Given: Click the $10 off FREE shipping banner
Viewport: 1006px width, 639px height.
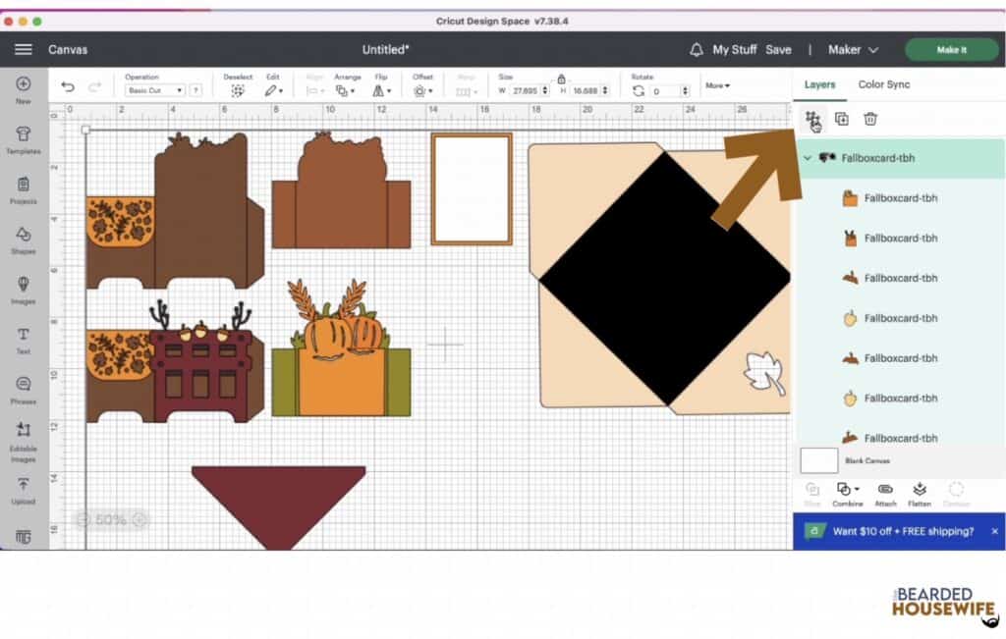Looking at the screenshot, I should click(899, 531).
